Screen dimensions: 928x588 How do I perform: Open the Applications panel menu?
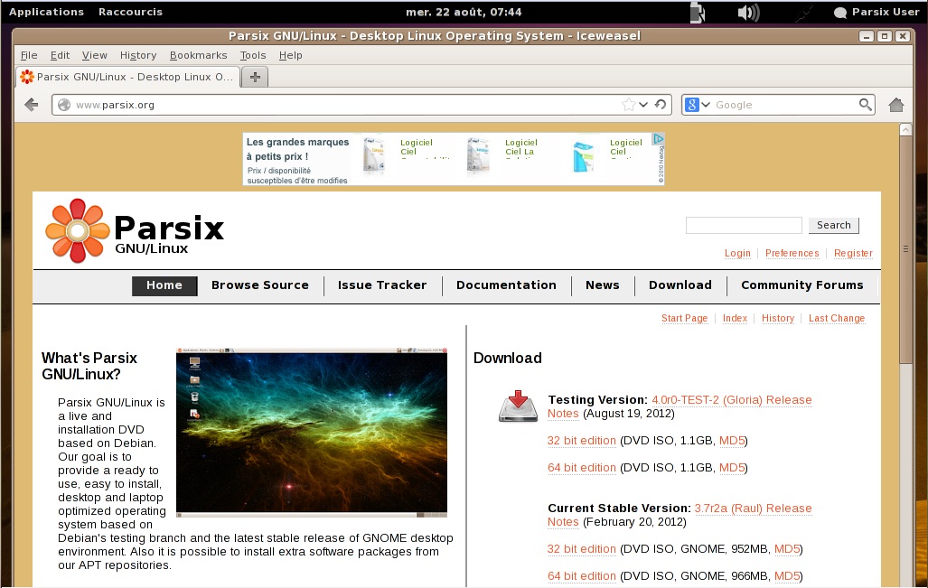(x=46, y=12)
